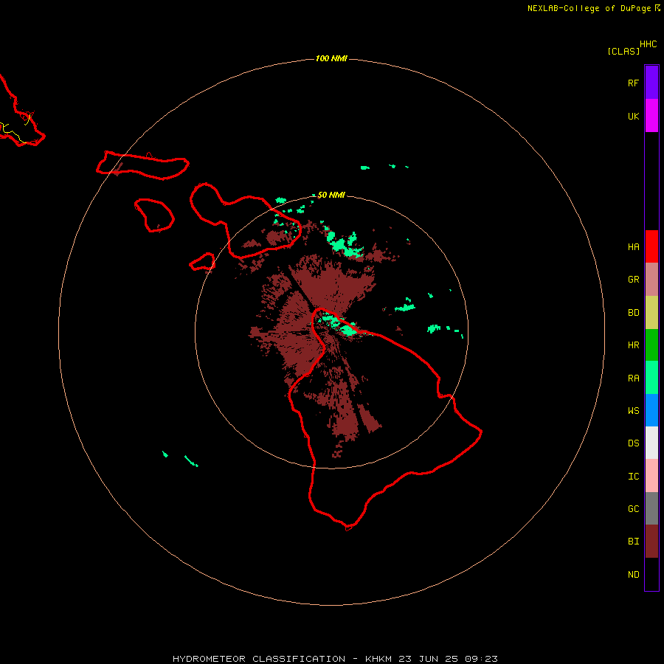664x664 pixels.
Task: Select the dark green HR legend swatch
Action: 651,345
